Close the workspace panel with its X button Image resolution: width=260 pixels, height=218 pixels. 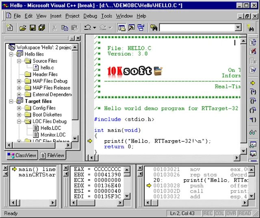click(x=78, y=38)
